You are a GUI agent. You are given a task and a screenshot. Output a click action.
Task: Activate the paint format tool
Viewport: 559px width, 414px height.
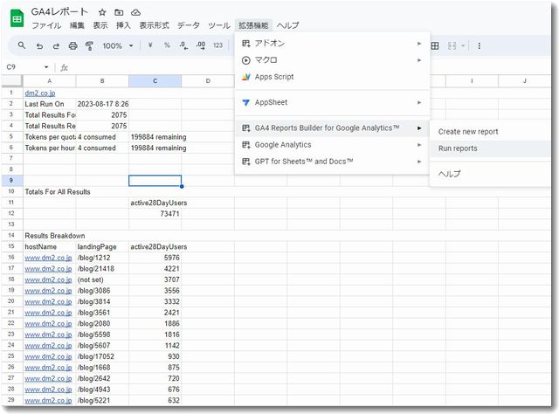89,45
